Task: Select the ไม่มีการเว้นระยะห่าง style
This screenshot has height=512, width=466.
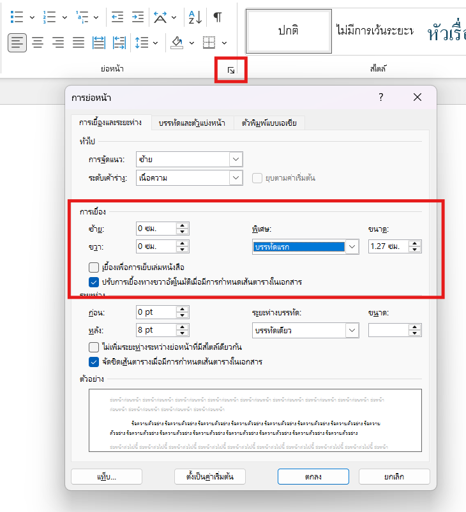Action: pyautogui.click(x=375, y=31)
